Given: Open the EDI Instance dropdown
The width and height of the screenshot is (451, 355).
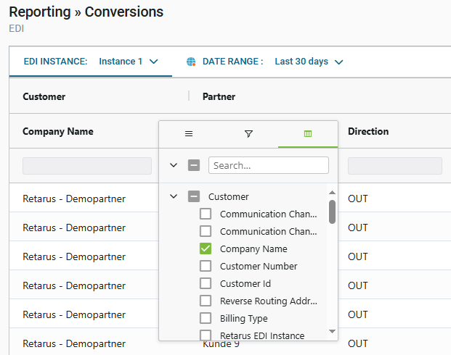Looking at the screenshot, I should 129,62.
